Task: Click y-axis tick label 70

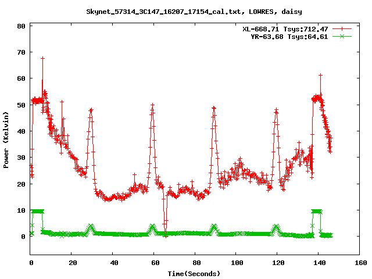Action: [x=21, y=52]
